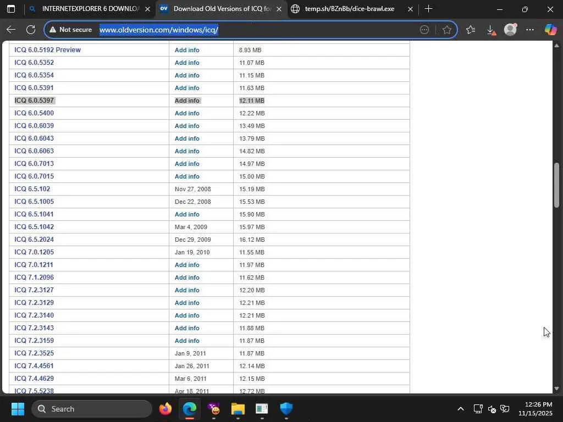Image resolution: width=563 pixels, height=422 pixels.
Task: Switch to Microsoft Edge taskbar icon
Action: pyautogui.click(x=190, y=409)
